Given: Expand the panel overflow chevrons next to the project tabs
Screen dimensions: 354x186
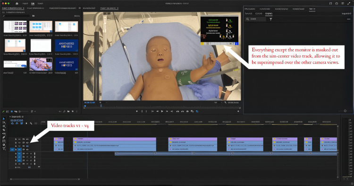Looking at the screenshot, I should pyautogui.click(x=79, y=8).
